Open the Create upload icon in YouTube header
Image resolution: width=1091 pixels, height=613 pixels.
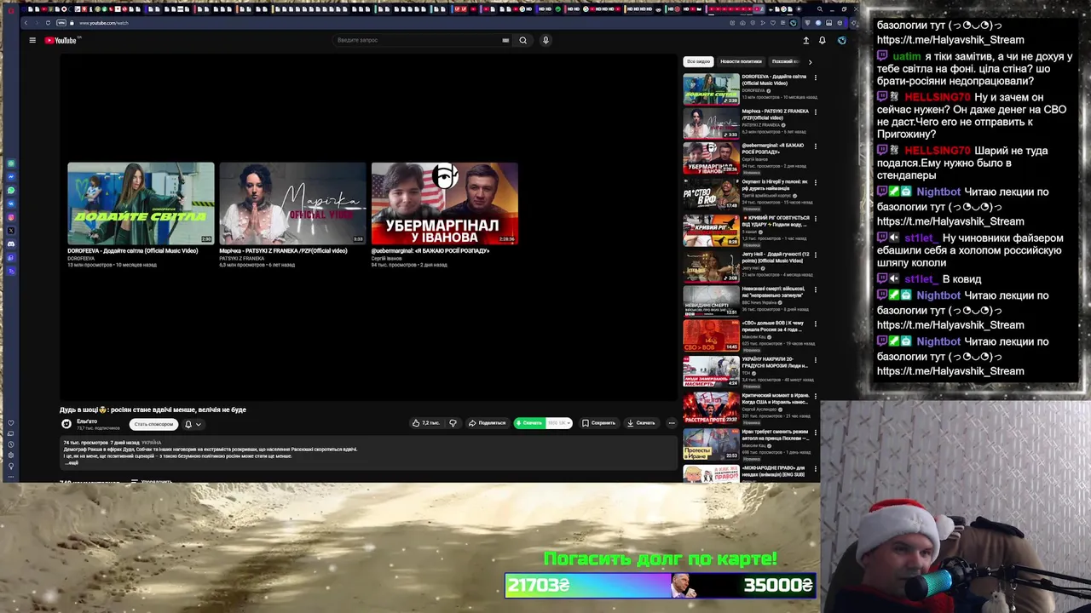pos(805,40)
